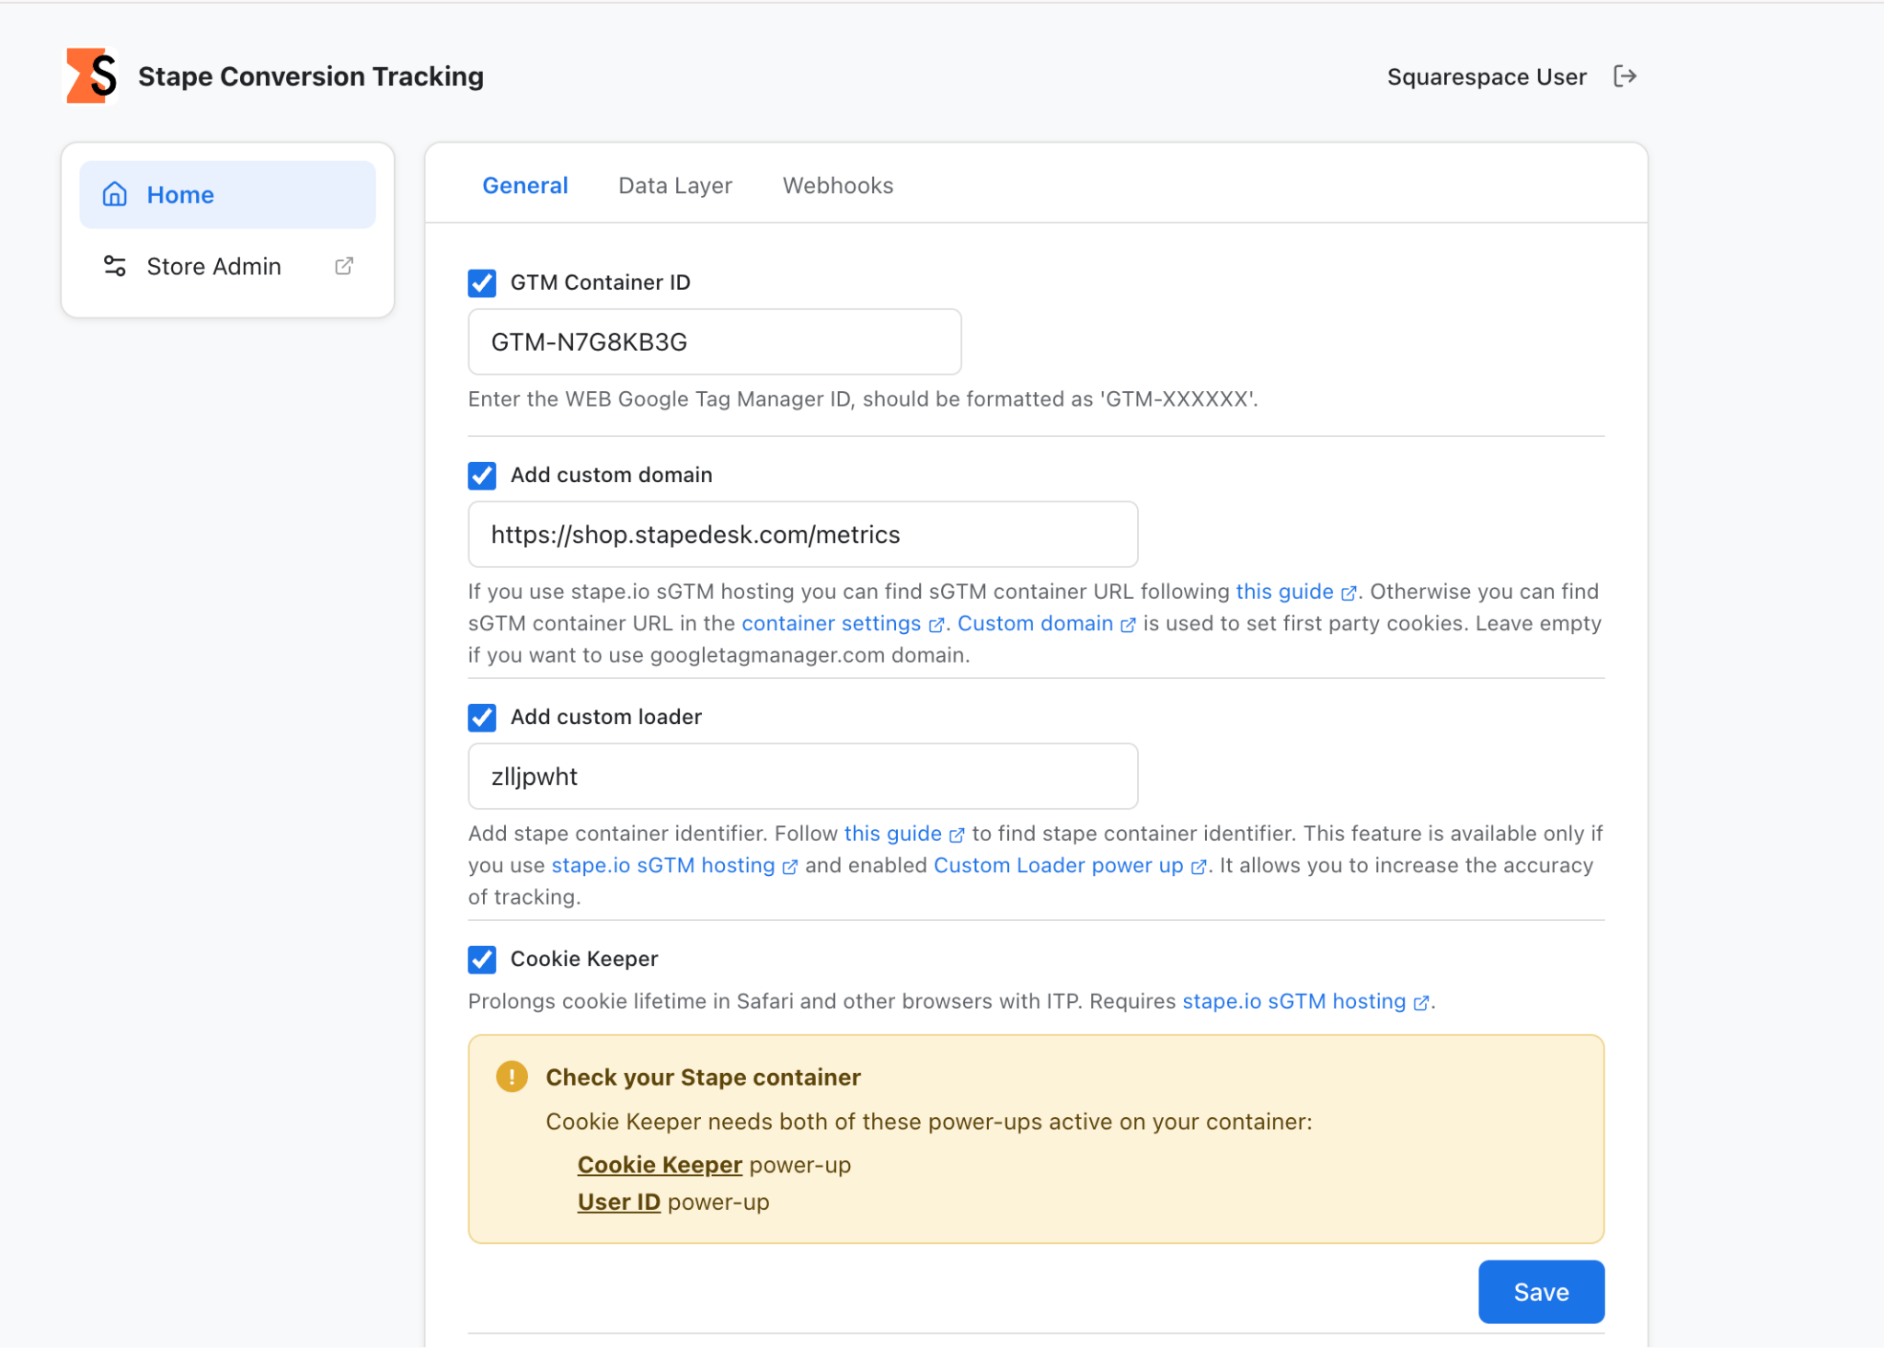The image size is (1884, 1348).
Task: Open 'this guide' link in custom domain help
Action: tap(1295, 592)
